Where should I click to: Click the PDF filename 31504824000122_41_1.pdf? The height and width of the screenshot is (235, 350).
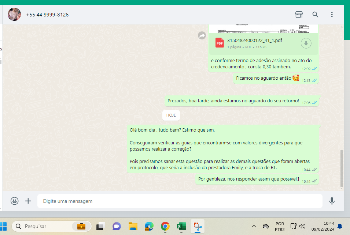255,41
